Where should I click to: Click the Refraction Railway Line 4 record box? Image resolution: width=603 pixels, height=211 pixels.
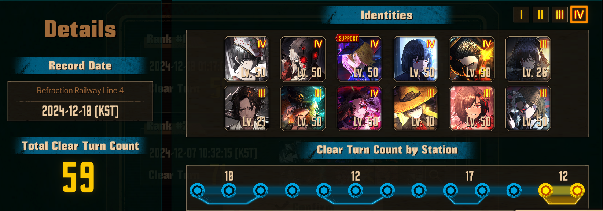tap(80, 101)
